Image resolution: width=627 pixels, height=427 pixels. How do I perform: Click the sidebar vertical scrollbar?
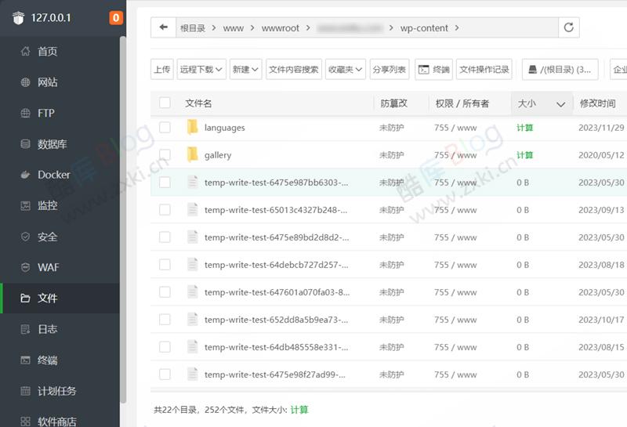[123, 219]
